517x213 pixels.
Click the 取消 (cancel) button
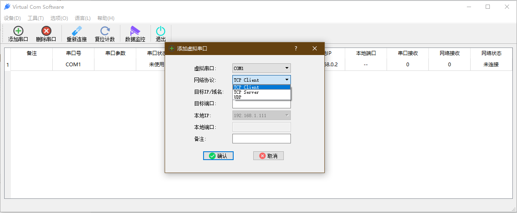pyautogui.click(x=268, y=156)
